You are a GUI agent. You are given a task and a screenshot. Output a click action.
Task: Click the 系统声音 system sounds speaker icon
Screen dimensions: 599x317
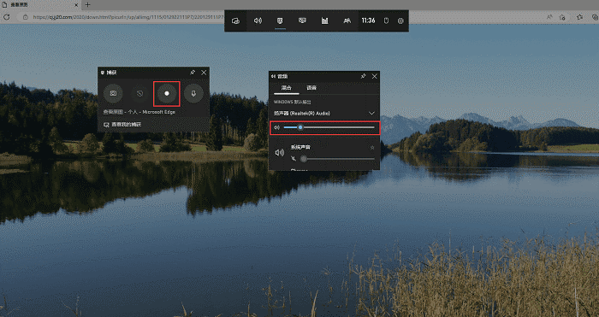(280, 153)
